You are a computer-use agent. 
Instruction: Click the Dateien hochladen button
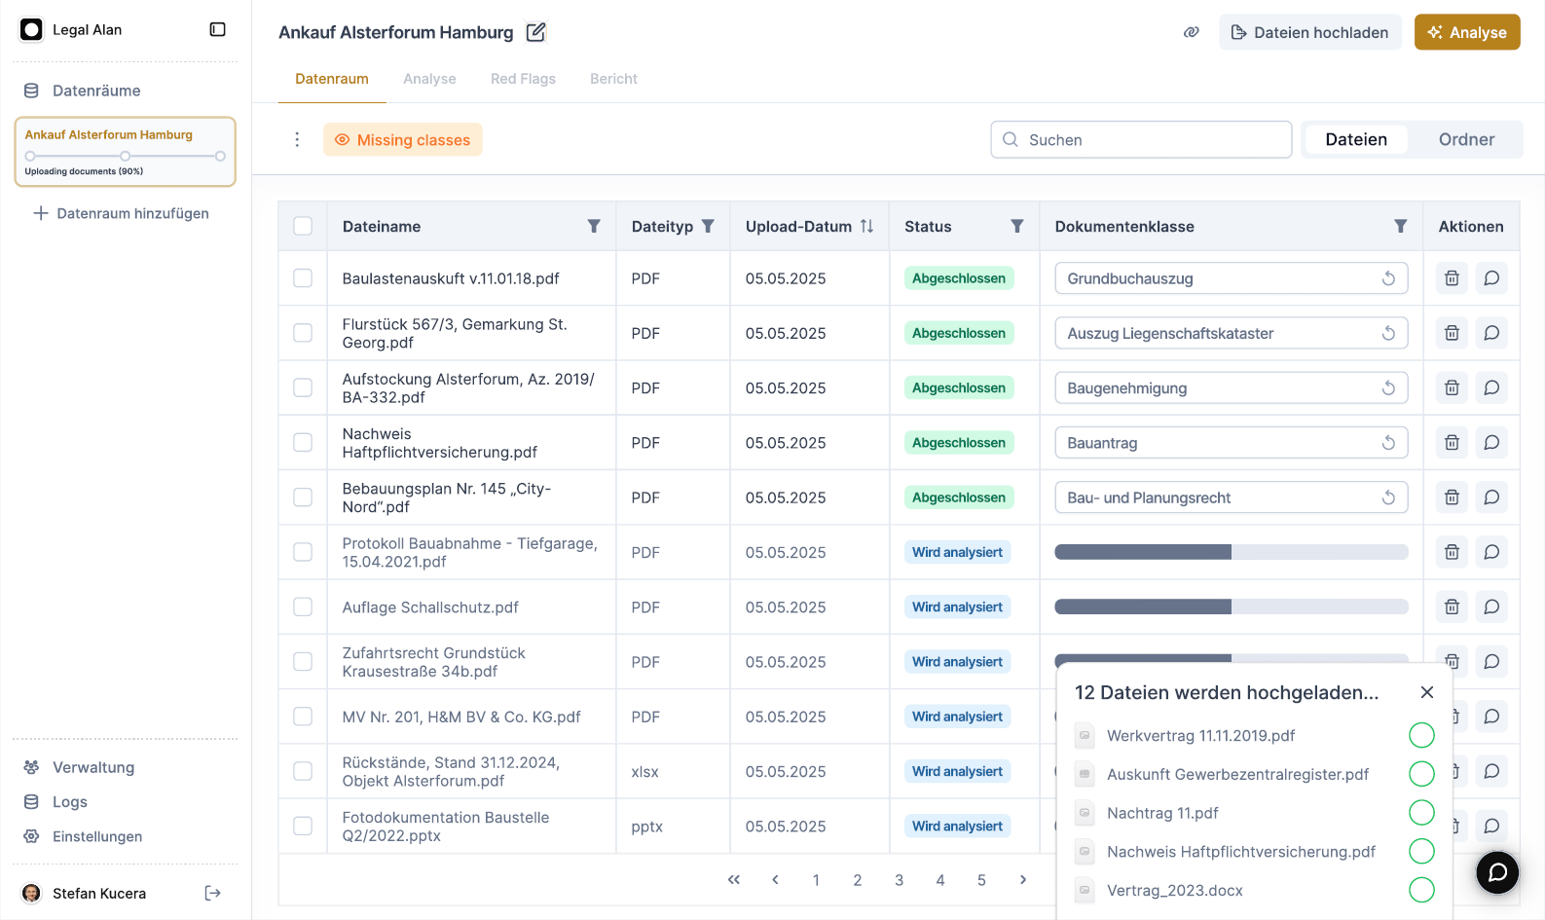point(1309,32)
